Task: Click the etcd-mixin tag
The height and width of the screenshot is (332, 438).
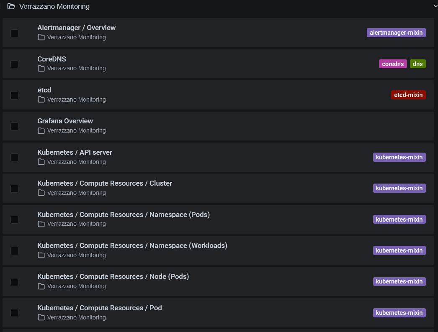Action: (x=408, y=94)
